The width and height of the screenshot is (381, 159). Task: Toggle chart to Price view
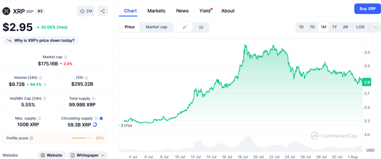pyautogui.click(x=129, y=27)
